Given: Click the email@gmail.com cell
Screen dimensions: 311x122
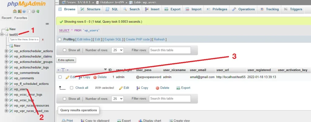Looking at the screenshot, I should 202,77.
